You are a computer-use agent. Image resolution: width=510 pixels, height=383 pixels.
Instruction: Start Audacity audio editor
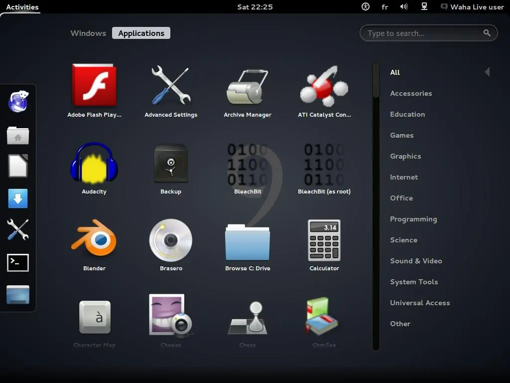[94, 168]
